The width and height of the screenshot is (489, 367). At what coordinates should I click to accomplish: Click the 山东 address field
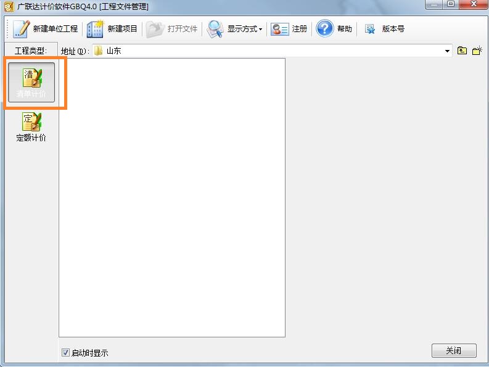coord(272,51)
